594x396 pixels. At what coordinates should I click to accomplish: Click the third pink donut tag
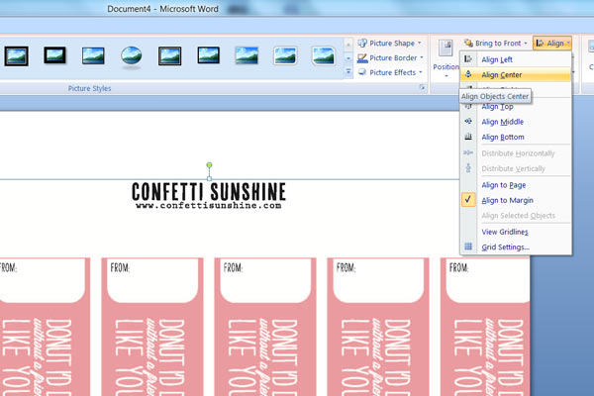tap(265, 327)
